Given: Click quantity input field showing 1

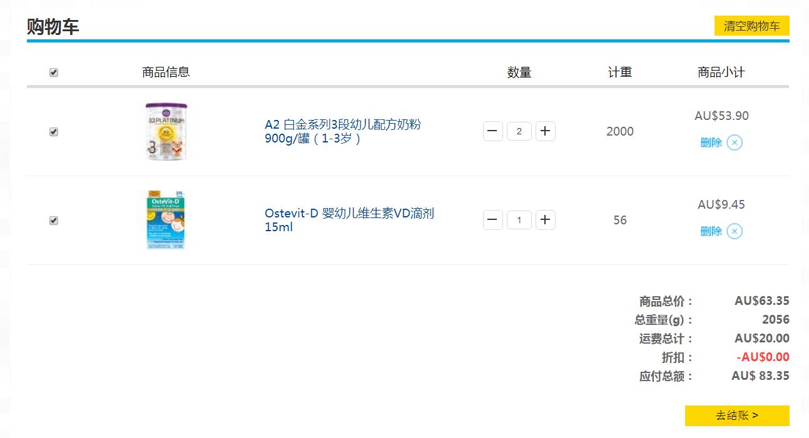Looking at the screenshot, I should [519, 220].
